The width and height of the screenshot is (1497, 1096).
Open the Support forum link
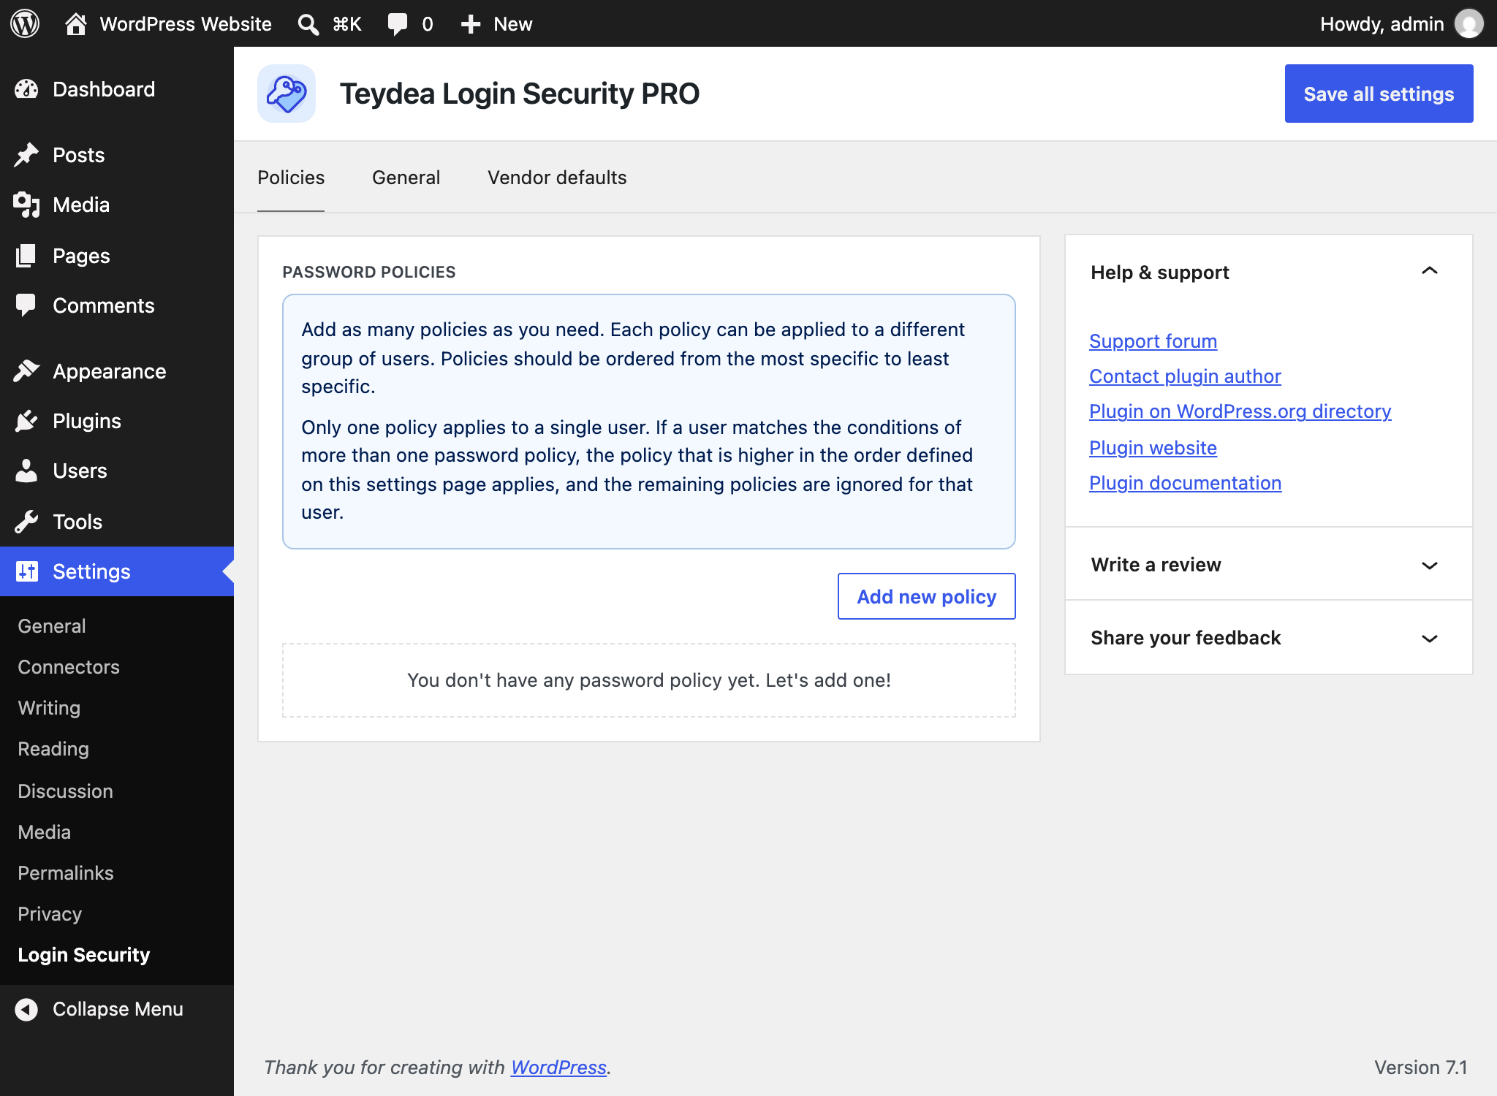point(1153,341)
